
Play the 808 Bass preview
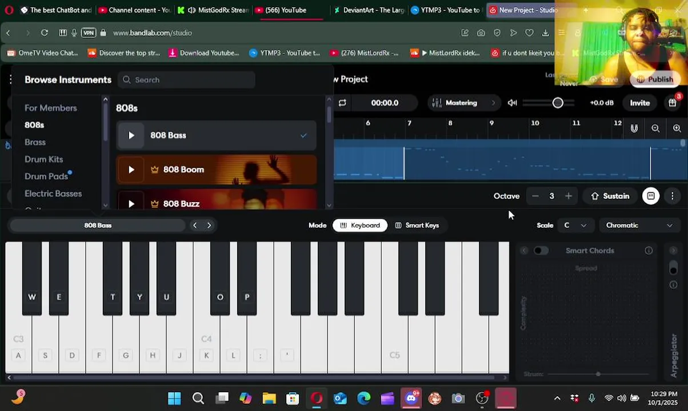point(131,135)
